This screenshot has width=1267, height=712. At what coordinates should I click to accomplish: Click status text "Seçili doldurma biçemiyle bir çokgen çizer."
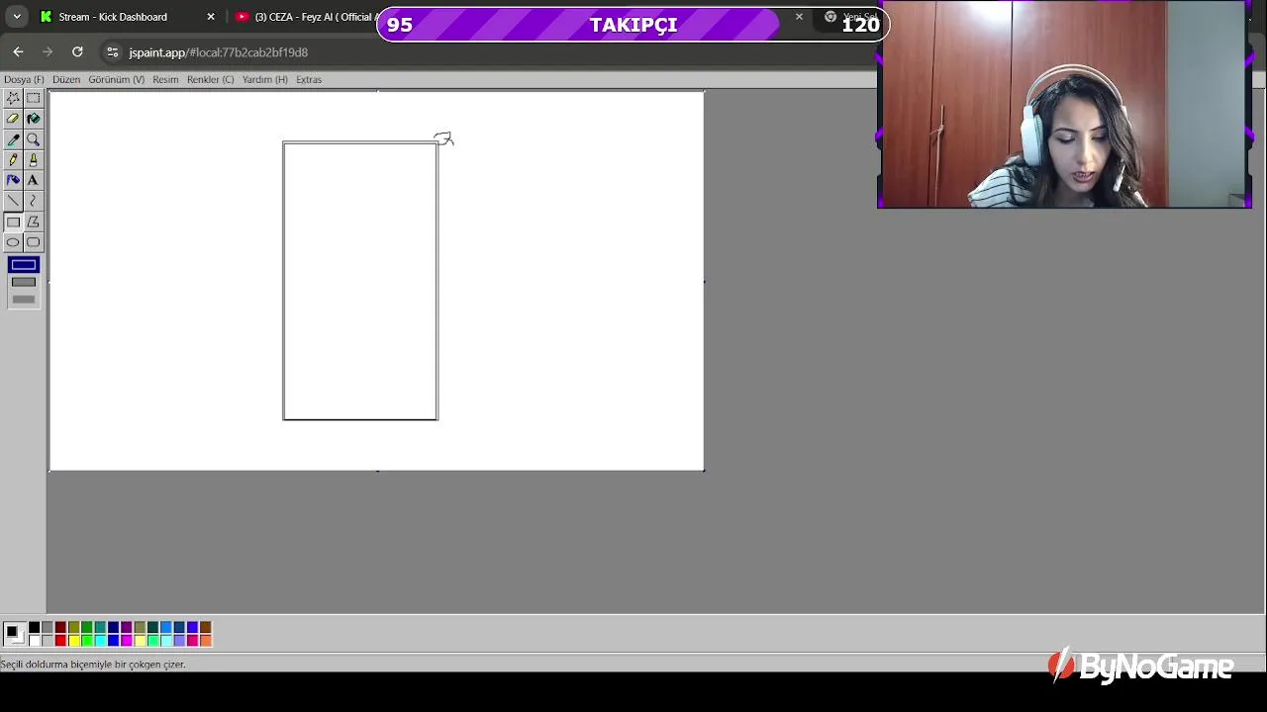click(x=93, y=665)
